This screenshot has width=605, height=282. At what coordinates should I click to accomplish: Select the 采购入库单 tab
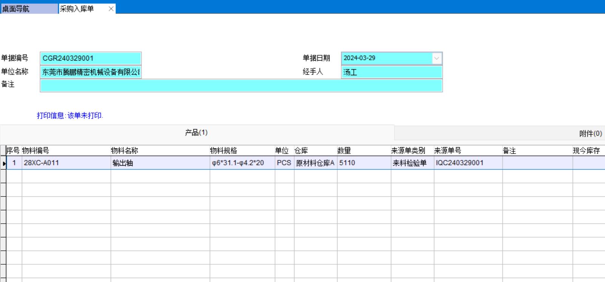[x=79, y=9]
